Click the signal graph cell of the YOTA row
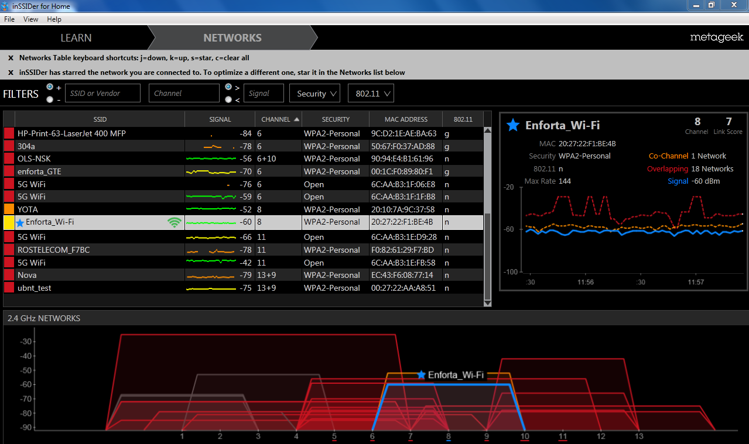 coord(220,209)
